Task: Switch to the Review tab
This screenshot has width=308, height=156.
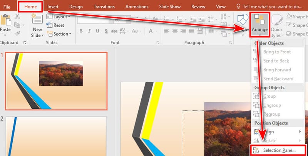Action: (x=198, y=7)
